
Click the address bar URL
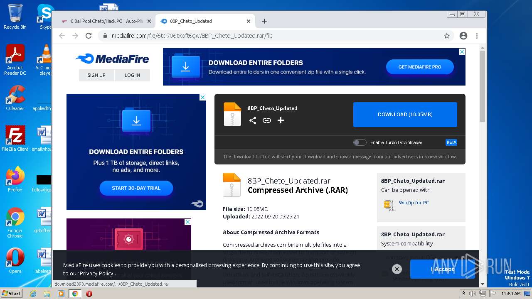tap(192, 36)
